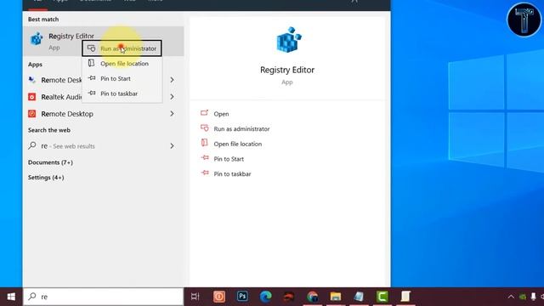Click the taskbar search box containing 're'

tap(103, 297)
